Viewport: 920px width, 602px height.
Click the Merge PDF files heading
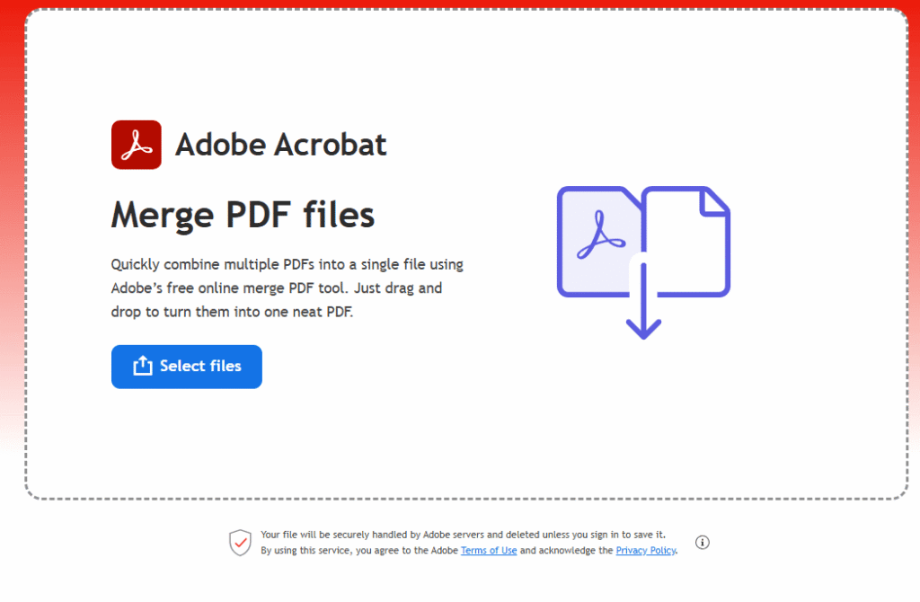[243, 215]
